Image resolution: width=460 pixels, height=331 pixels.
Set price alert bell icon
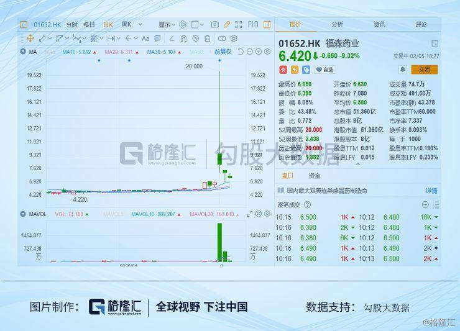[x=403, y=70]
